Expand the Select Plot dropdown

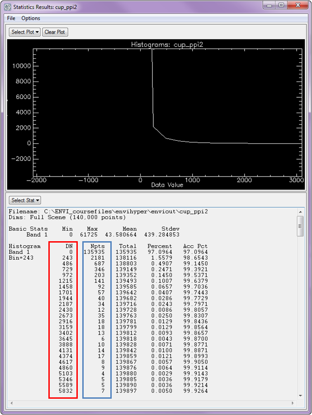25,32
